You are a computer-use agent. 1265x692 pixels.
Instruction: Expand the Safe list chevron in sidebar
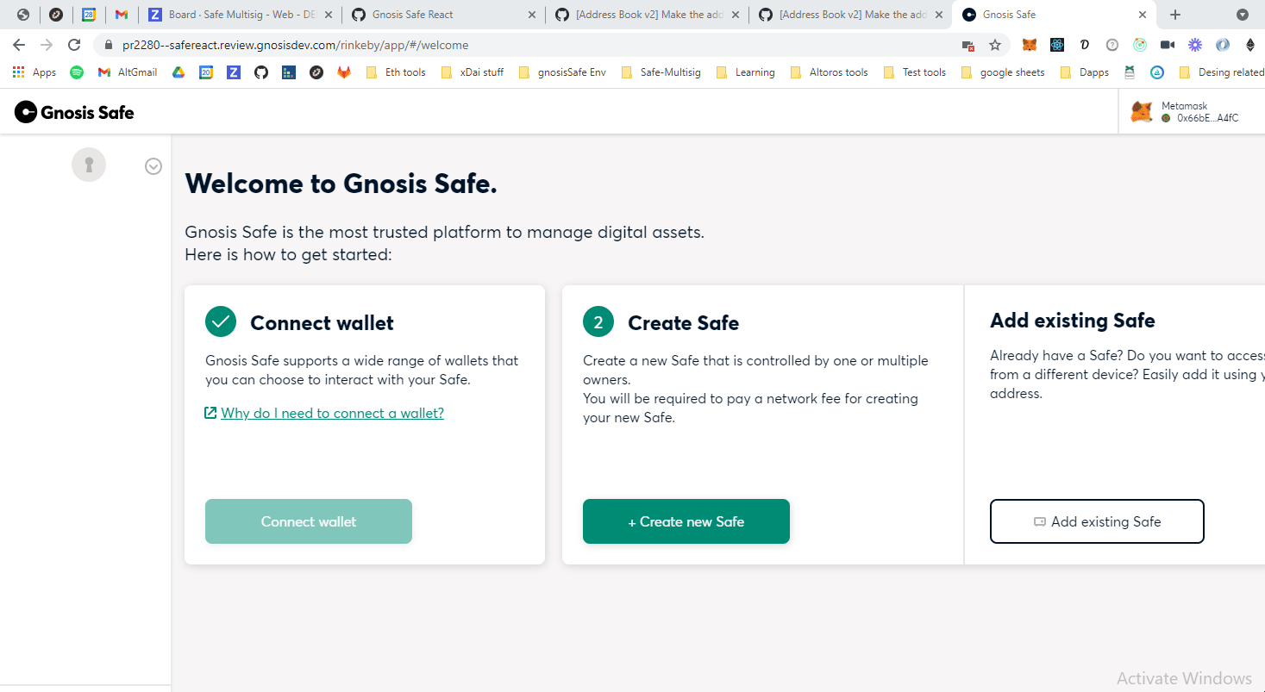(x=153, y=166)
